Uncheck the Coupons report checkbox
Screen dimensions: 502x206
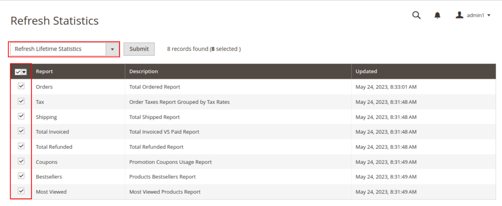21,161
